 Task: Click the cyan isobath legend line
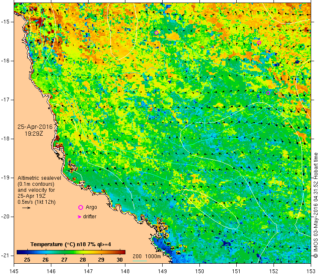(140, 261)
